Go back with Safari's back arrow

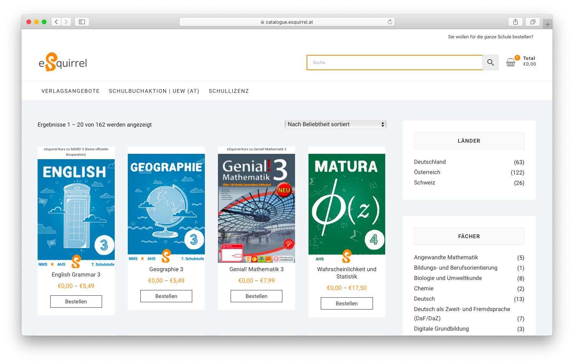(x=56, y=22)
